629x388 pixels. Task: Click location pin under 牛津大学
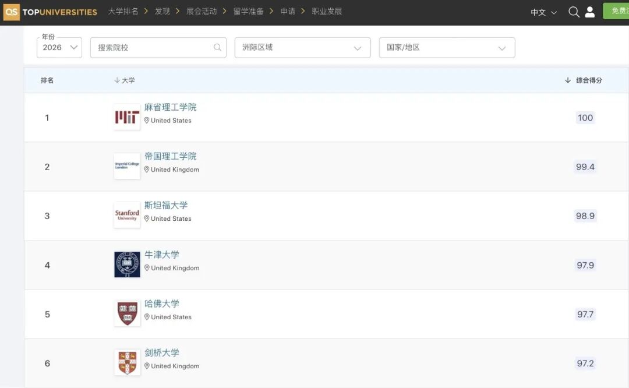pos(147,267)
